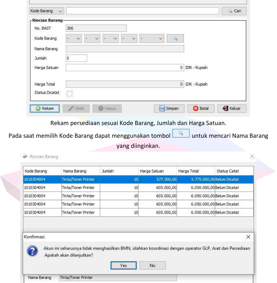Close the Rincian Barang window
The height and width of the screenshot is (283, 277).
[x=252, y=156]
